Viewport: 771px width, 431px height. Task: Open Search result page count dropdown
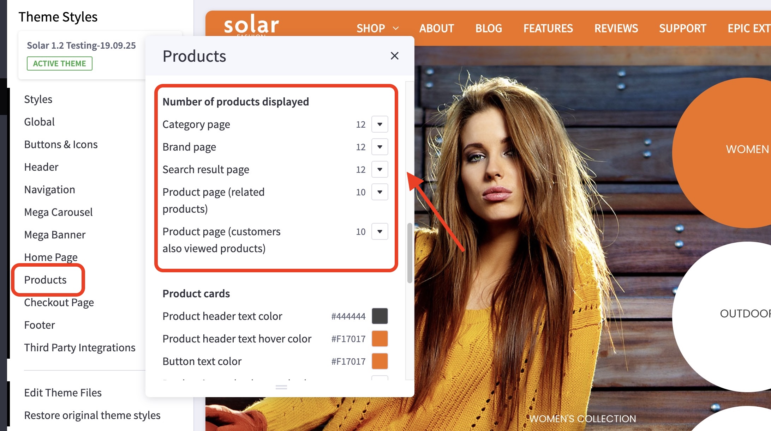click(379, 169)
